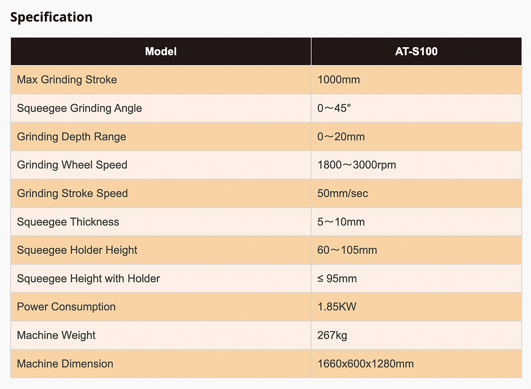531x389 pixels.
Task: Select the 0～20mm value
Action: (x=341, y=137)
